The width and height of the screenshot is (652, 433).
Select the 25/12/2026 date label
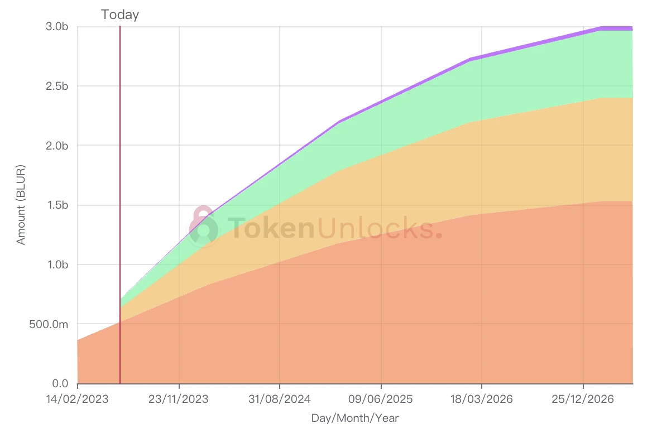[583, 399]
